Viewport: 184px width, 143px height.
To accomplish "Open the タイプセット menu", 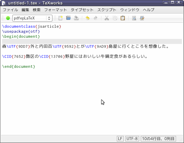I will point(82,10).
